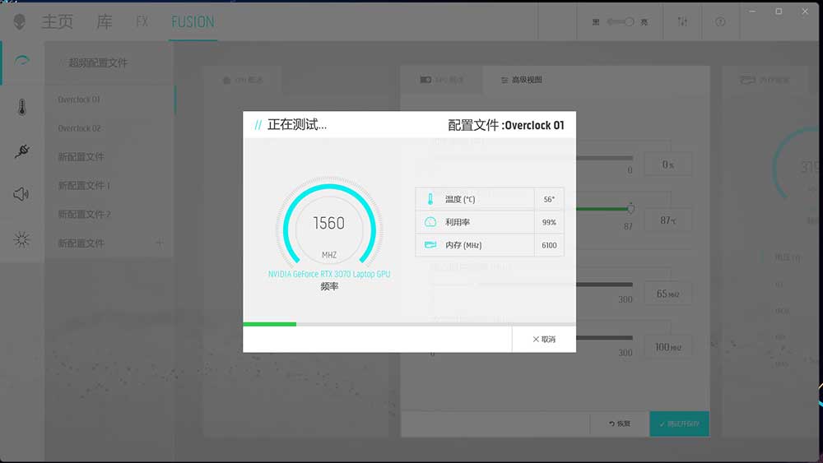Viewport: 823px width, 463px height.
Task: Click the 99% utilization value
Action: (x=549, y=222)
